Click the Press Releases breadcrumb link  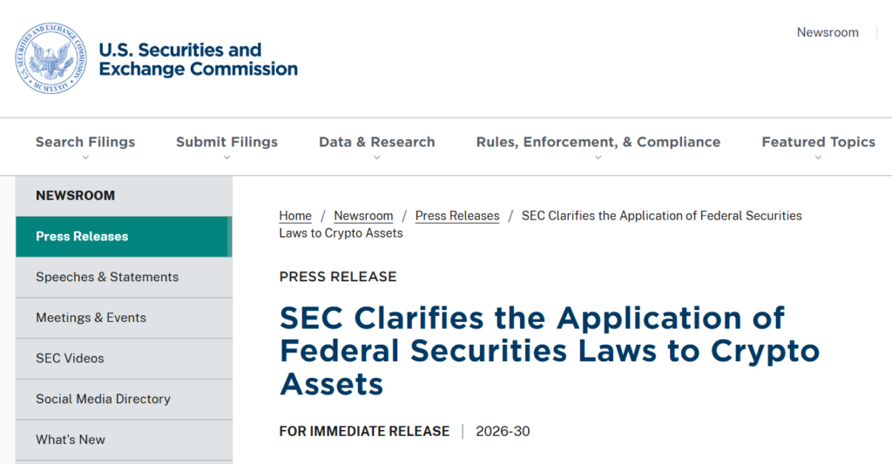(457, 216)
